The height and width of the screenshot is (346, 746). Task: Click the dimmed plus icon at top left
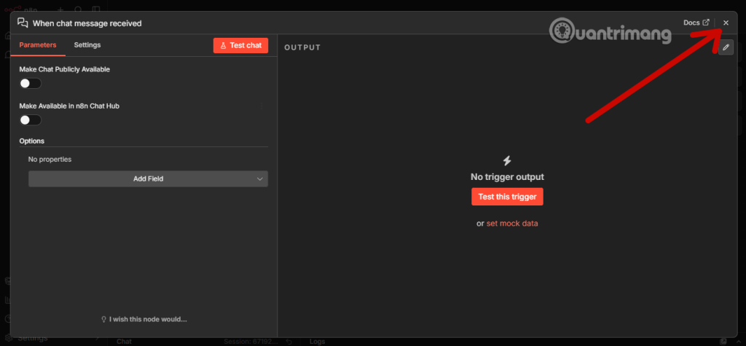[x=60, y=10]
